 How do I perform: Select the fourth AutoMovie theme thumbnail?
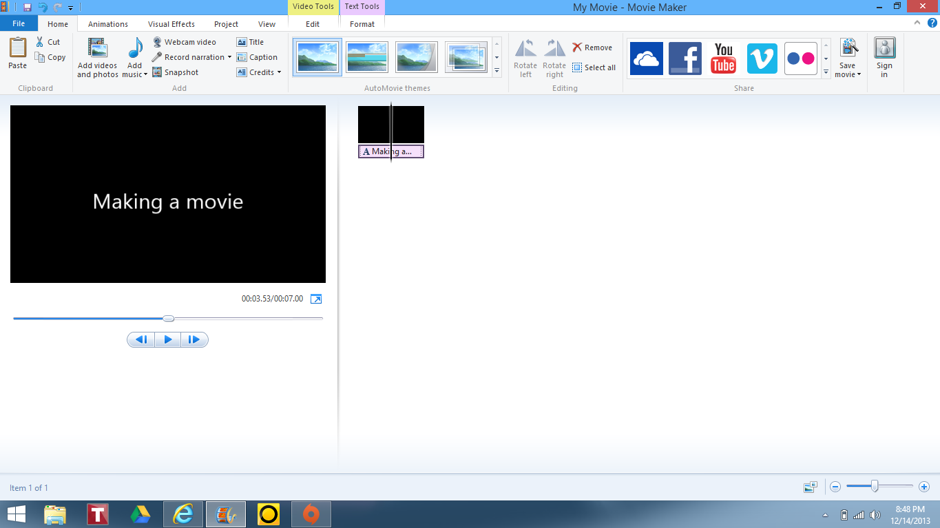click(x=466, y=57)
